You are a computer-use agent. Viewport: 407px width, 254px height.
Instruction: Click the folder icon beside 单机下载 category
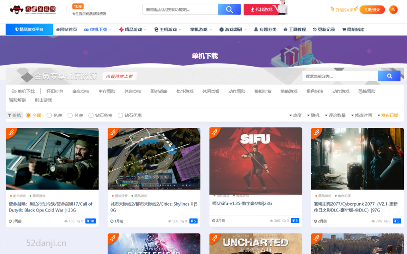tap(14, 91)
